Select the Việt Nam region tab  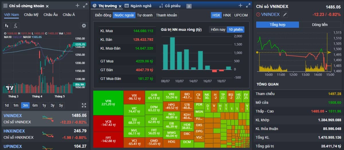(x=11, y=15)
